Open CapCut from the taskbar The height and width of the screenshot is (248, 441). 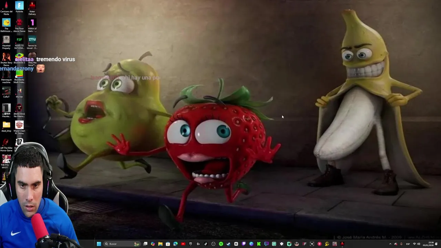[236, 244]
